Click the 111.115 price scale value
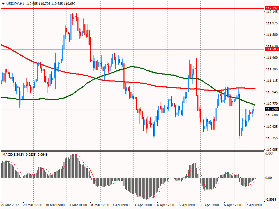 click(272, 81)
